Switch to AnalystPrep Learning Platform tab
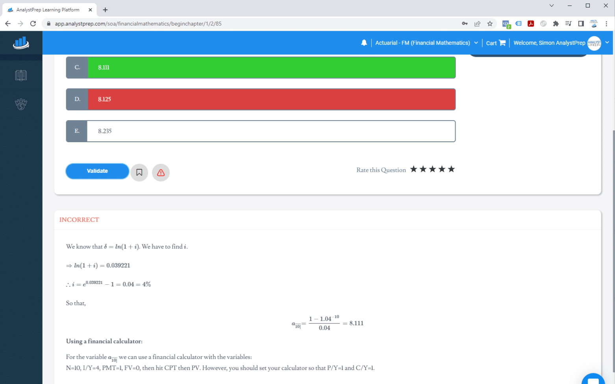 click(x=48, y=10)
